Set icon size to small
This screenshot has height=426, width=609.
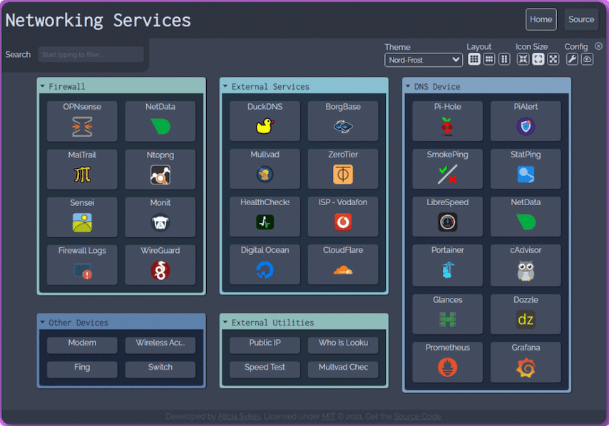point(523,59)
